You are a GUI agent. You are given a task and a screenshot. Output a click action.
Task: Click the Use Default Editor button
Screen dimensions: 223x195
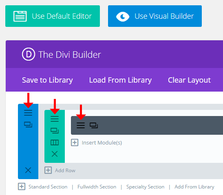coord(53,16)
